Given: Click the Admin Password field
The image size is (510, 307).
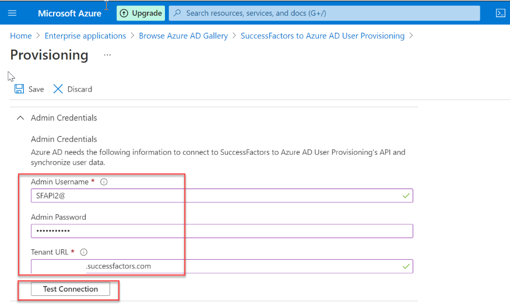Looking at the screenshot, I should tap(222, 231).
